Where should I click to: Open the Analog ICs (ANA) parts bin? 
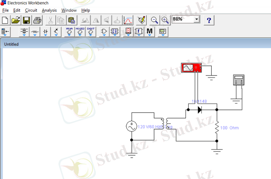point(69,32)
